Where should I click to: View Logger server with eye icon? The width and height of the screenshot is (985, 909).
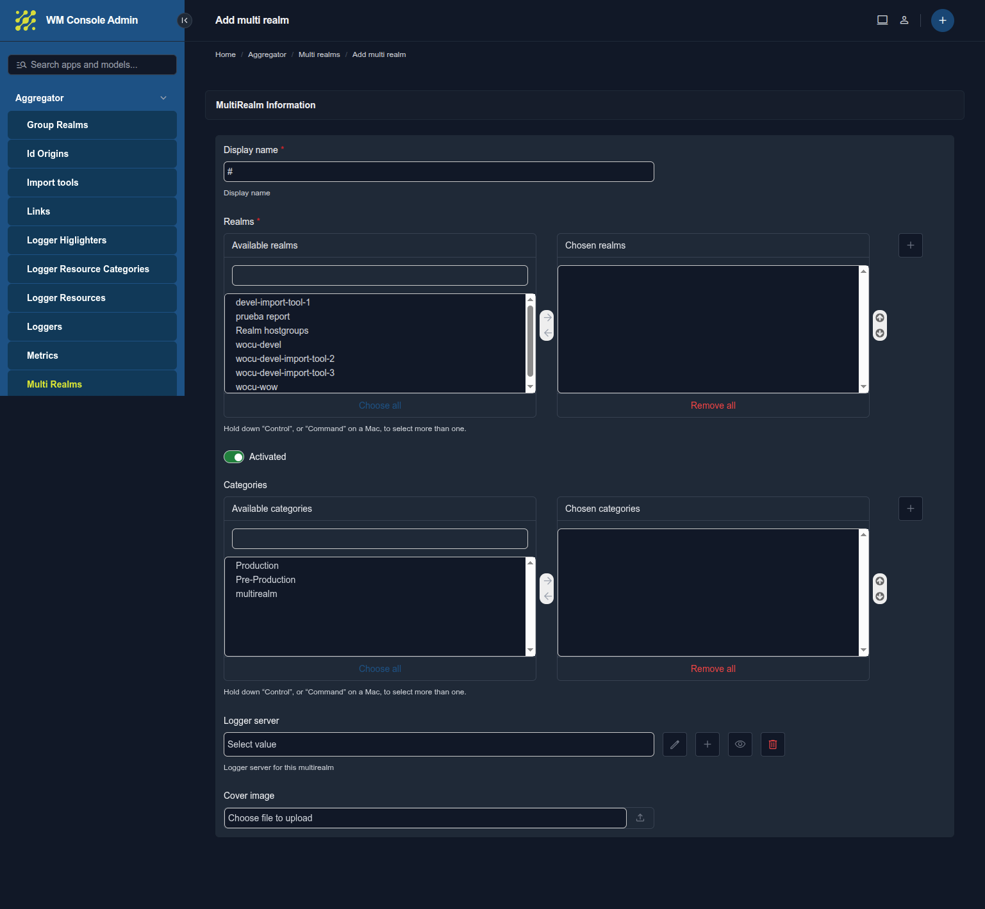[740, 744]
